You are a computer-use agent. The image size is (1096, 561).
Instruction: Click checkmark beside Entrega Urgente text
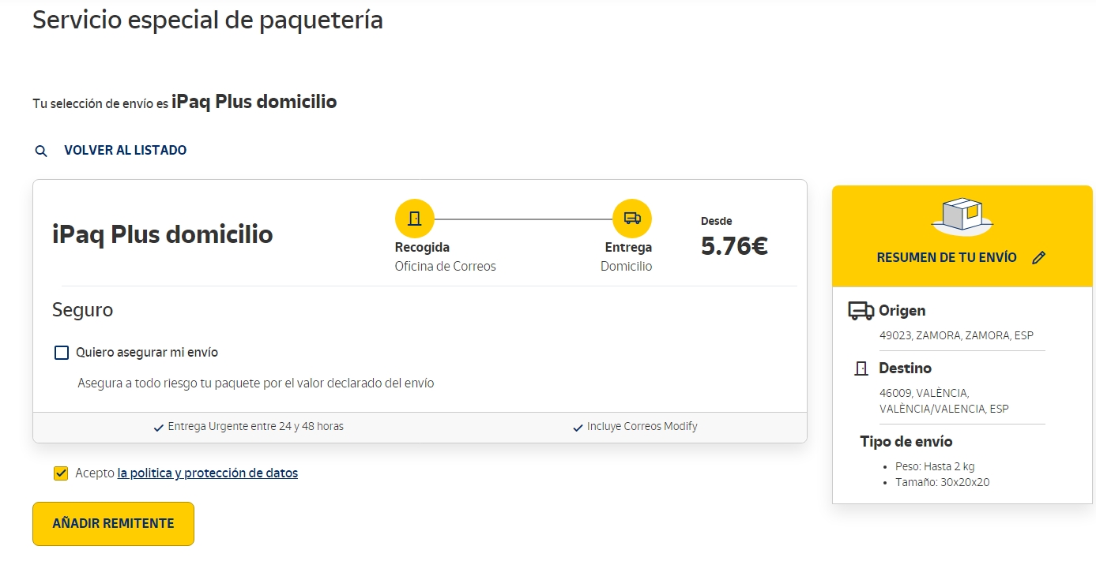pos(159,428)
